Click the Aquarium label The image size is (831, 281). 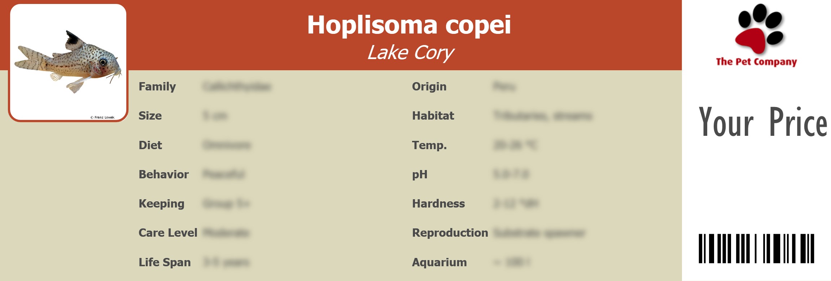pyautogui.click(x=439, y=262)
